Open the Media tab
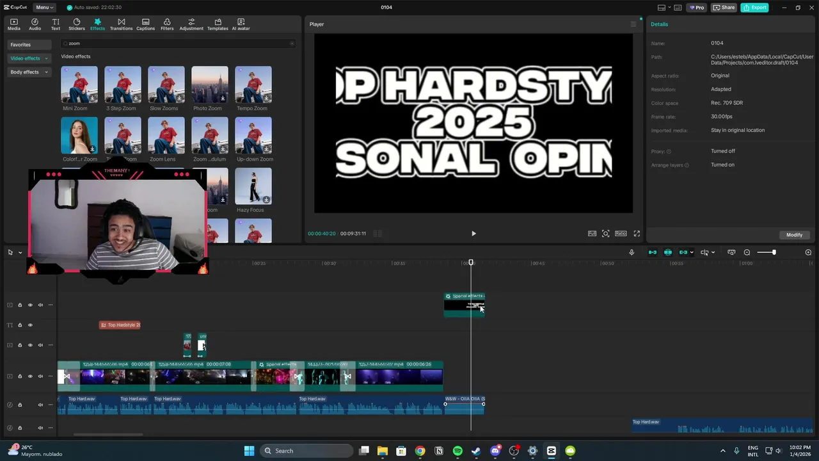 tap(13, 24)
